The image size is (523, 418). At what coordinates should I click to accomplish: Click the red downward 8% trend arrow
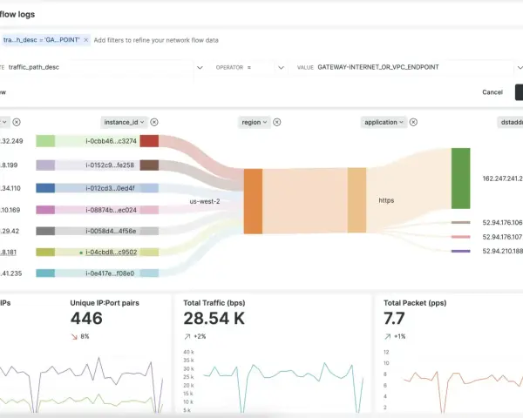pos(74,337)
